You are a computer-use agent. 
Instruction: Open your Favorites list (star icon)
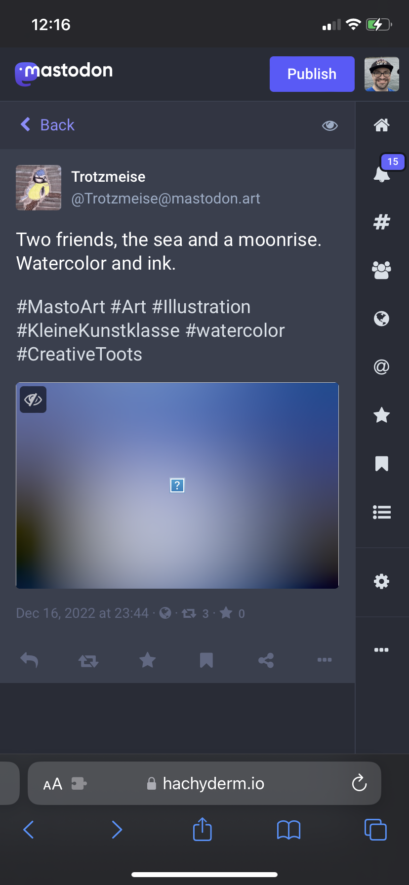tap(381, 415)
